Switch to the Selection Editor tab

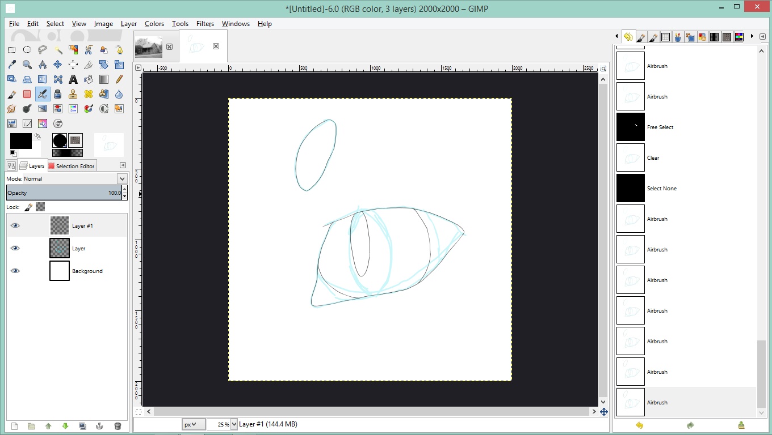[72, 166]
